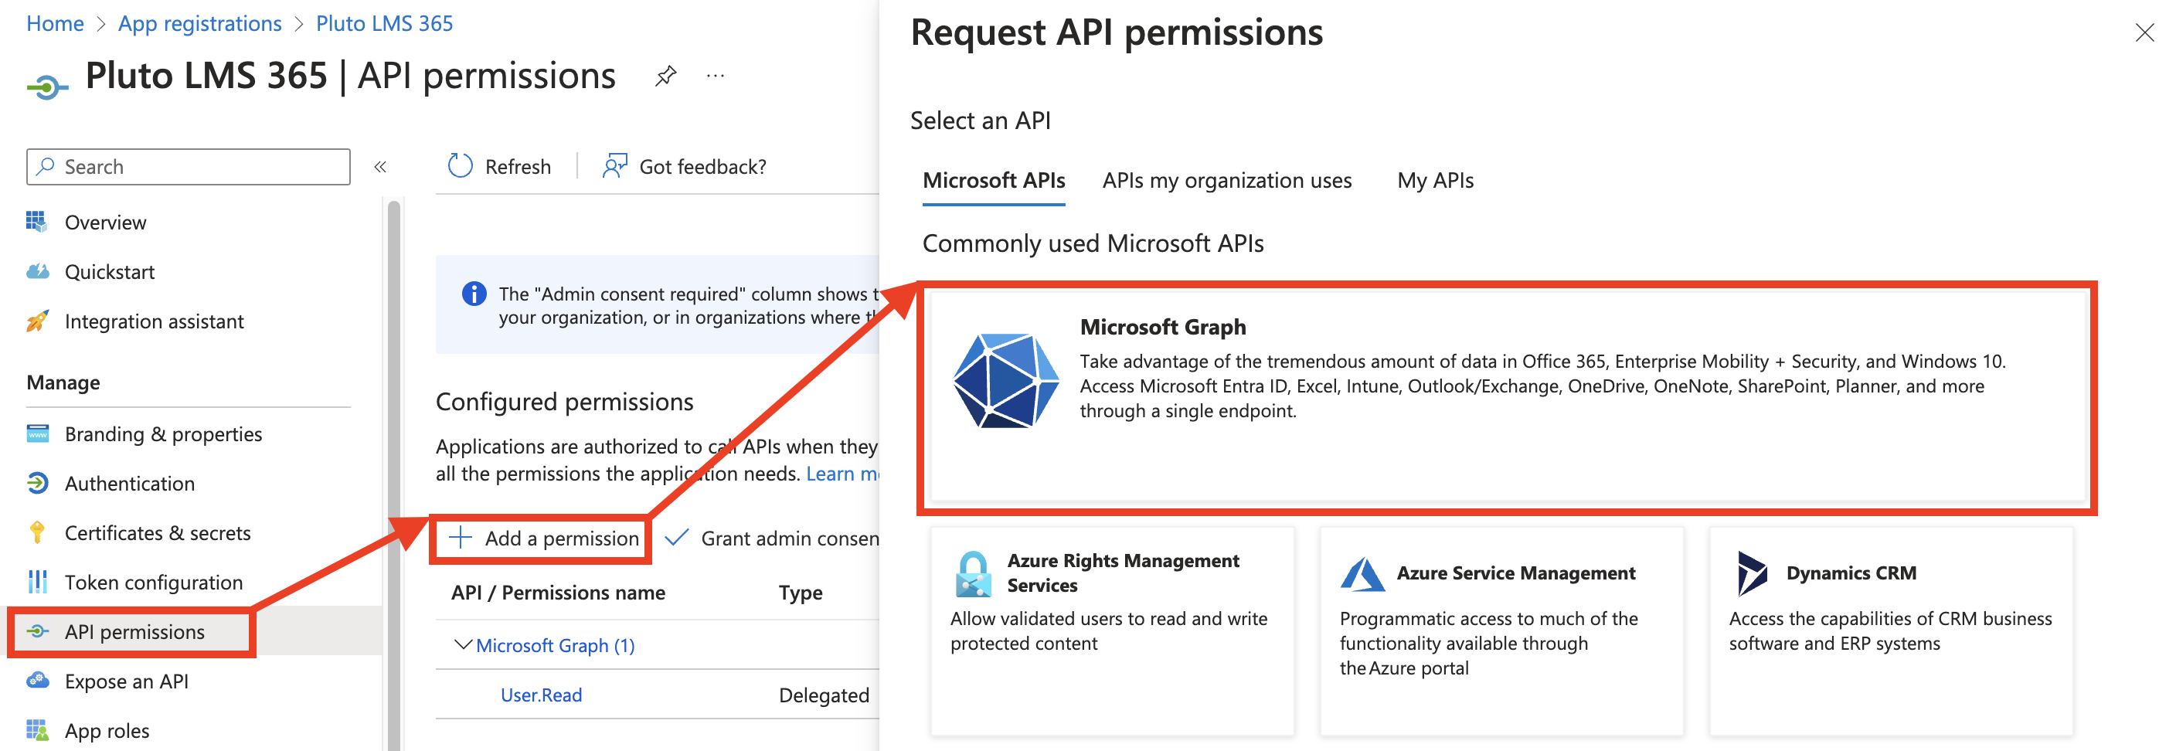Close the Request API permissions panel
Screen dimensions: 2176x751
tap(2144, 33)
